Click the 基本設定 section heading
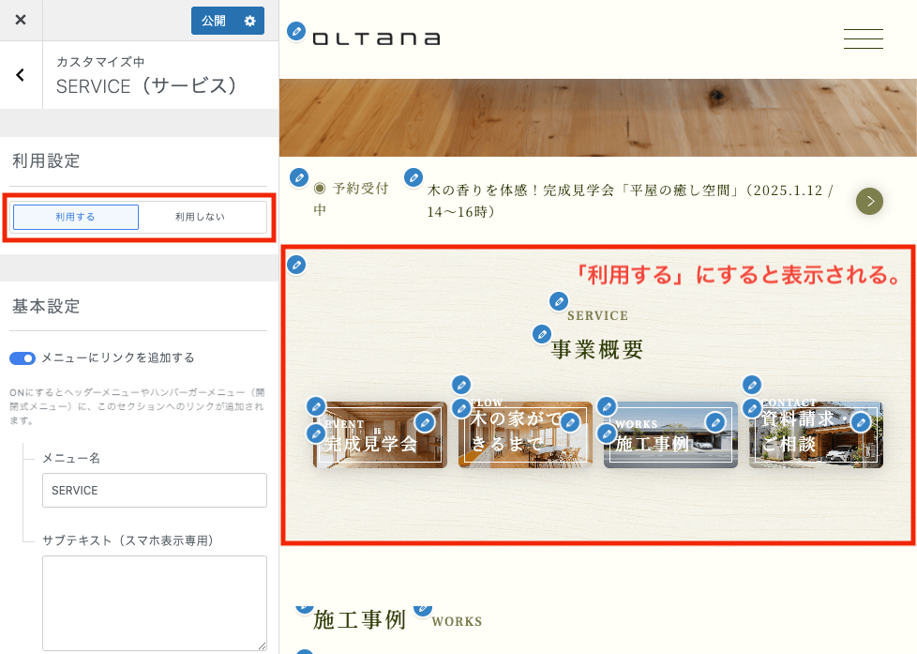 (x=46, y=306)
